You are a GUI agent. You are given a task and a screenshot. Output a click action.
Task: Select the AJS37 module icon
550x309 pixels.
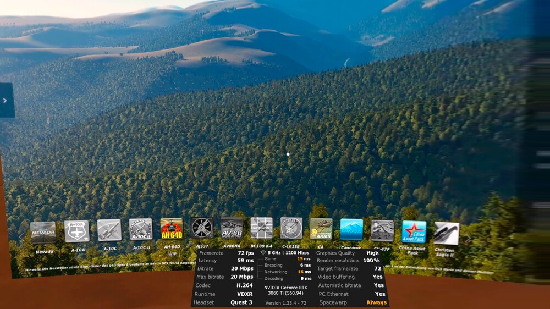click(202, 228)
